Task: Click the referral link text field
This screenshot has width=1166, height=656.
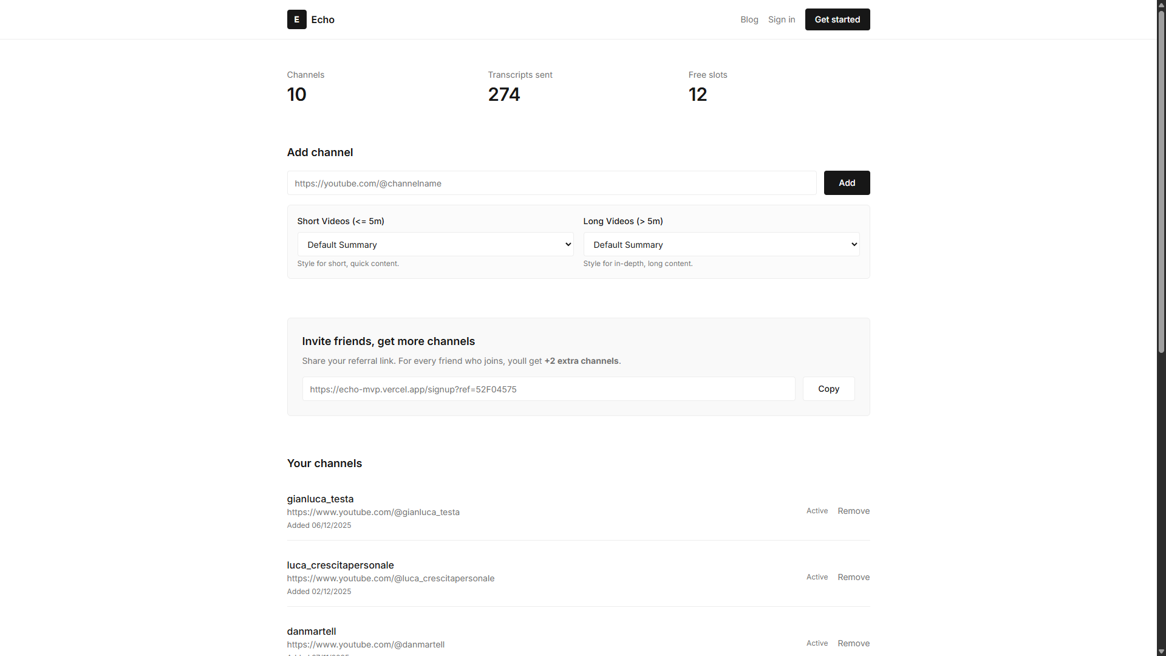Action: click(548, 389)
